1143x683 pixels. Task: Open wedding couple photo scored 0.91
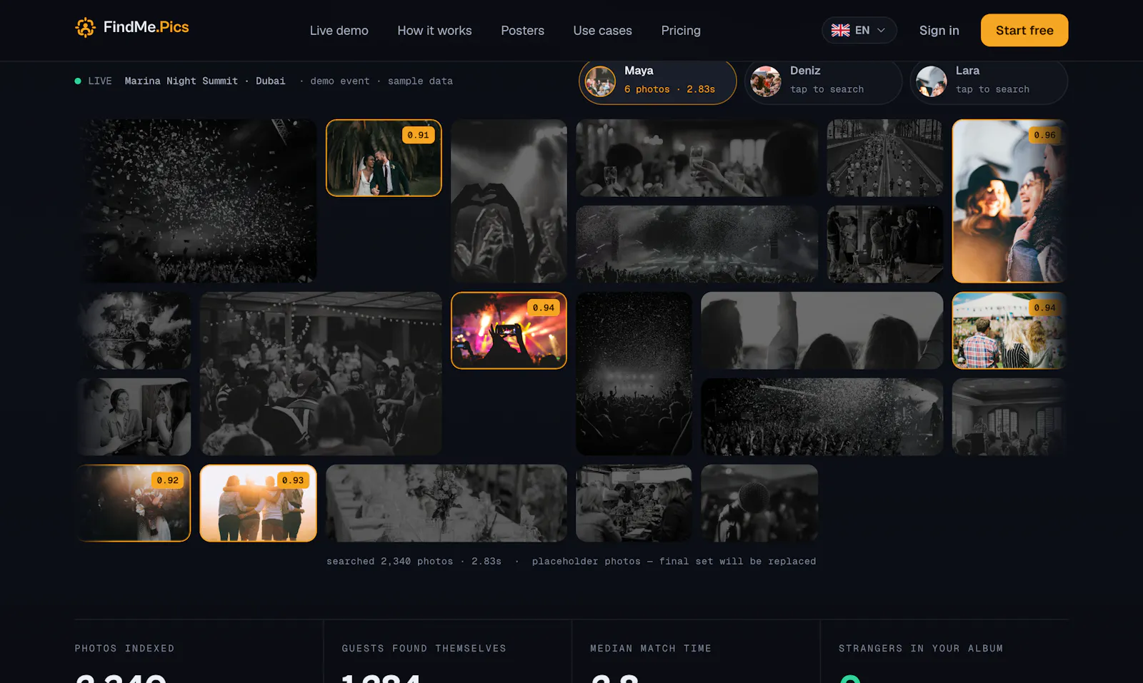[384, 158]
